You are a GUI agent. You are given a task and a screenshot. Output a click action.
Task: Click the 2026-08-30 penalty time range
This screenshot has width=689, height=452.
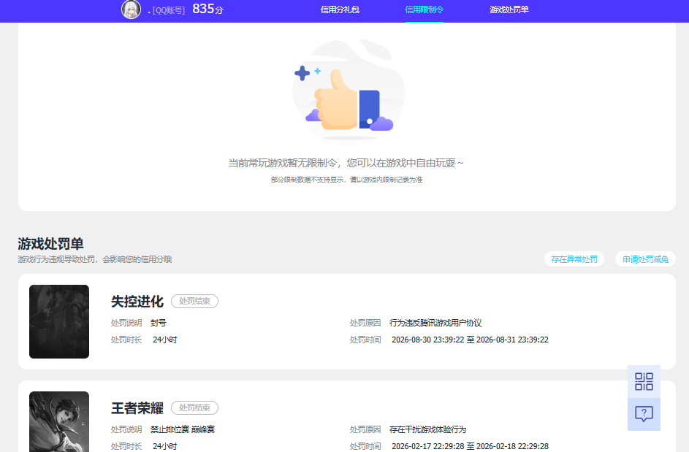[x=470, y=340]
